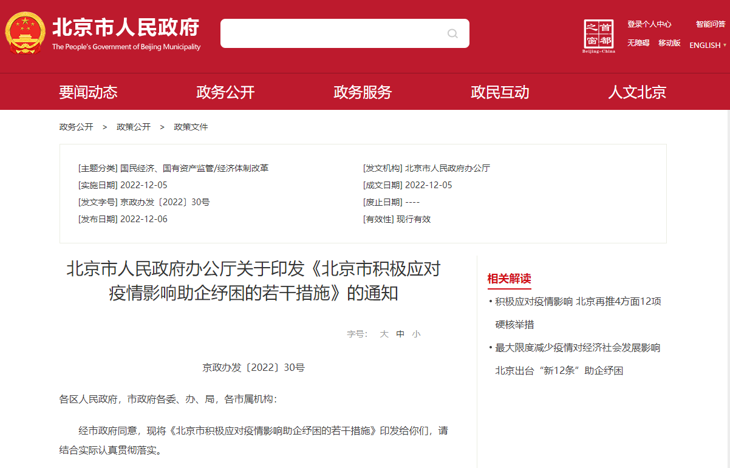This screenshot has width=730, height=468.
Task: Expand the ENGLISH language dropdown
Action: (708, 45)
